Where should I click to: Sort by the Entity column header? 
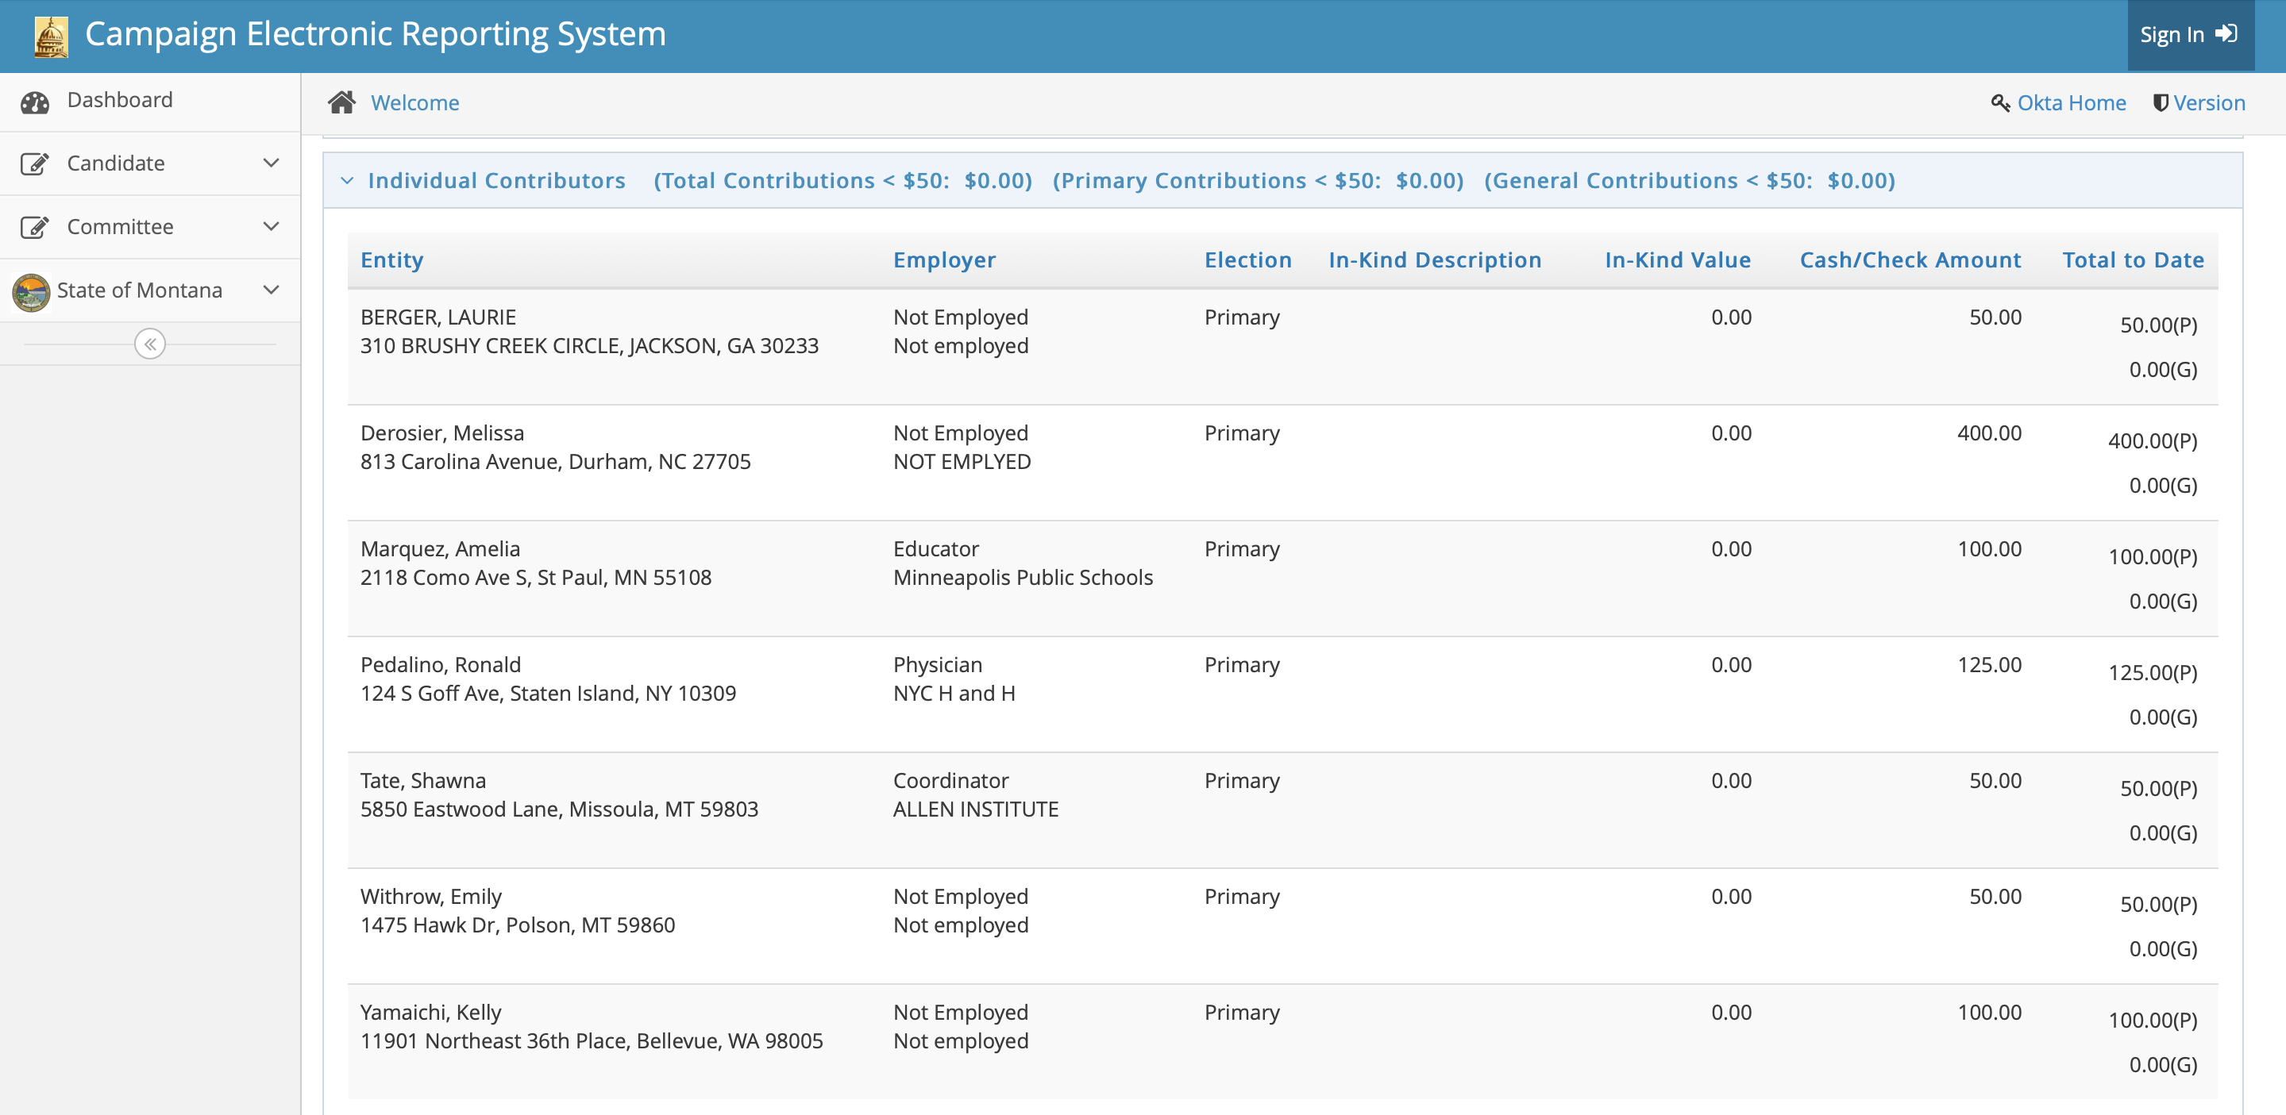[391, 261]
